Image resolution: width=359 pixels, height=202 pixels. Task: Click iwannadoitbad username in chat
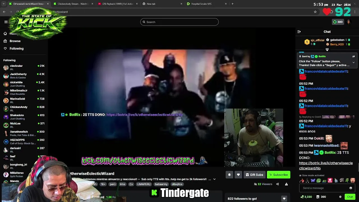pyautogui.click(x=327, y=146)
